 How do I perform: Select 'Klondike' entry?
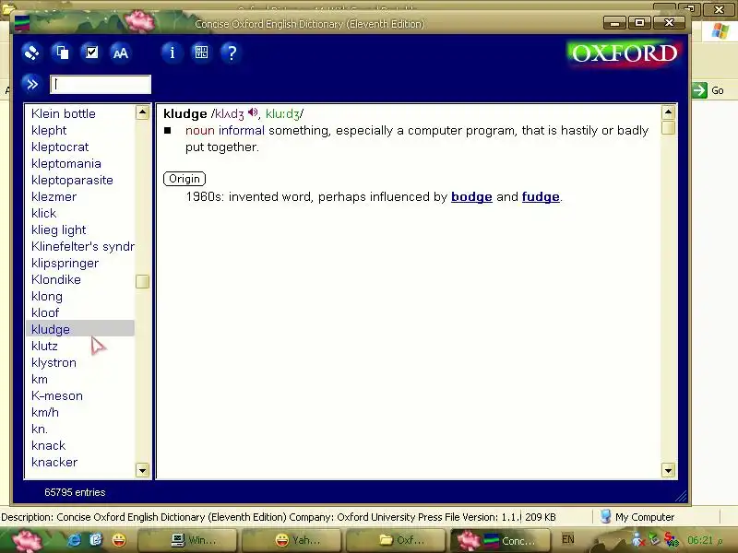tap(56, 280)
